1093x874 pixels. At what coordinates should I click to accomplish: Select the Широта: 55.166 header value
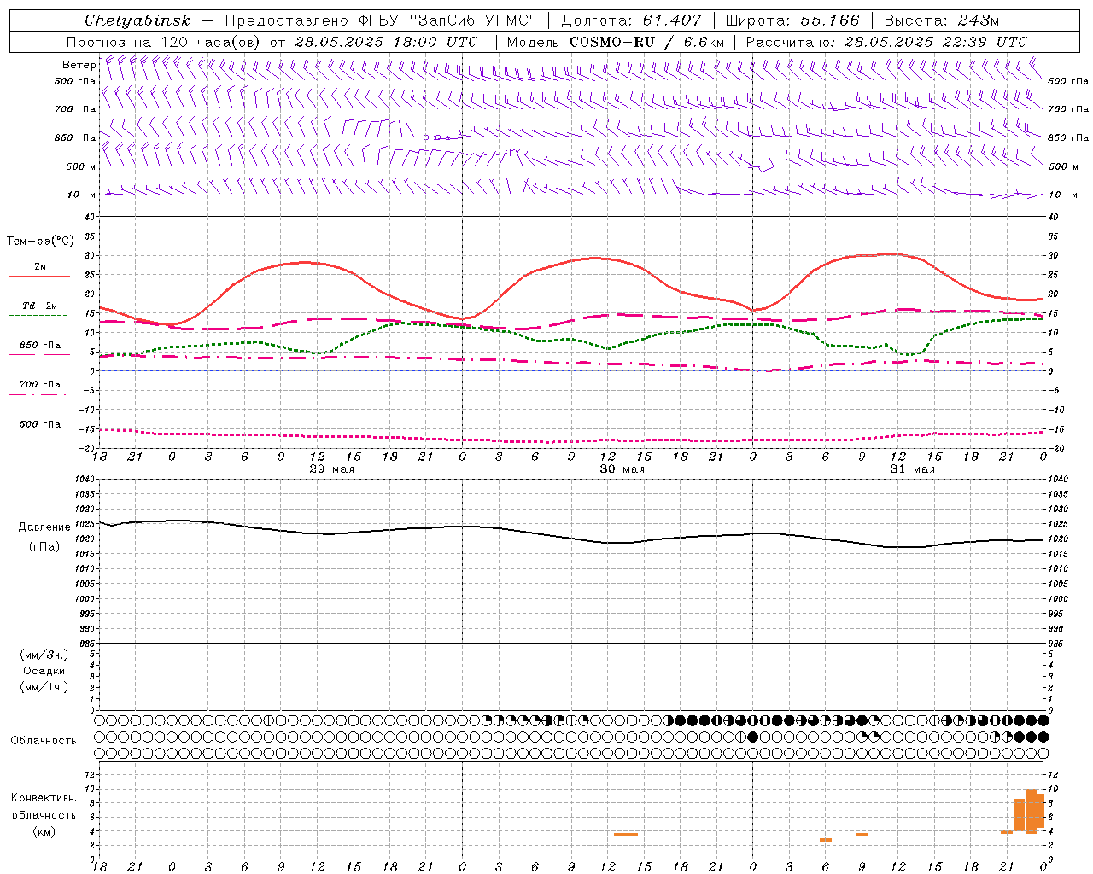coord(792,20)
